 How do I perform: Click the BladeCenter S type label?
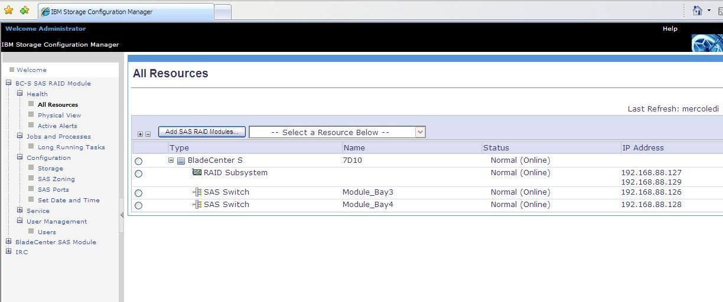pos(215,160)
